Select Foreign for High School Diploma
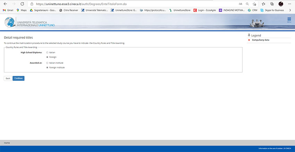Image resolution: width=295 pixels, height=152 pixels. pyautogui.click(x=47, y=57)
